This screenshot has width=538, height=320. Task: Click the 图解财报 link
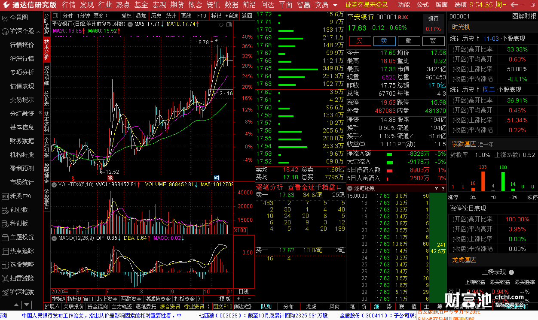524,16
